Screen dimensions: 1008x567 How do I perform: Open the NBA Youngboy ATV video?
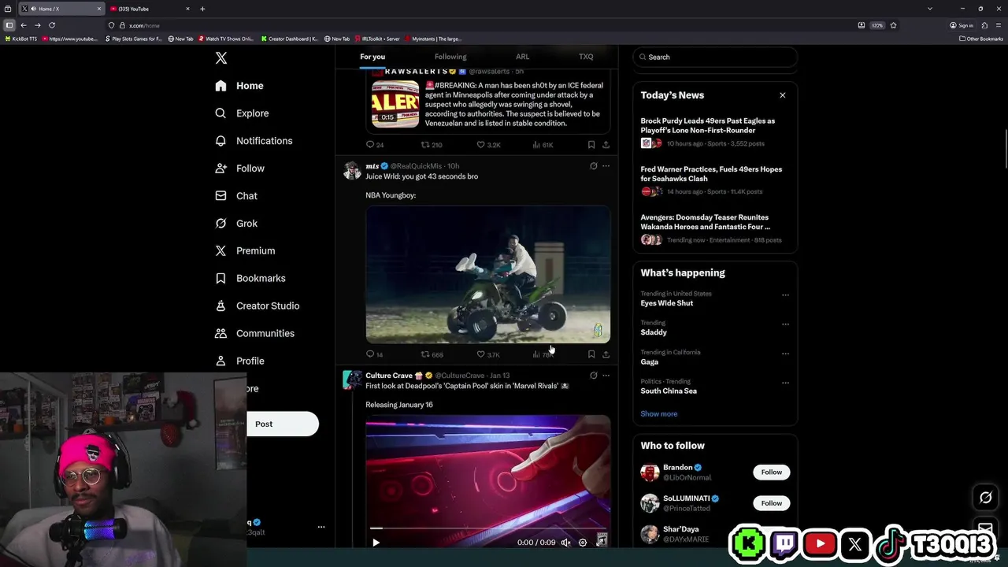[x=487, y=274]
